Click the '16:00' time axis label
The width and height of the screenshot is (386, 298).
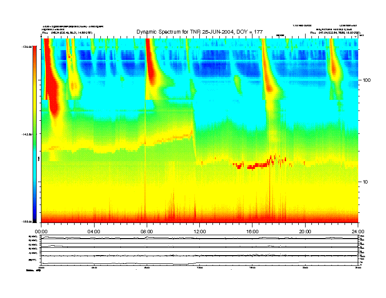coord(252,232)
